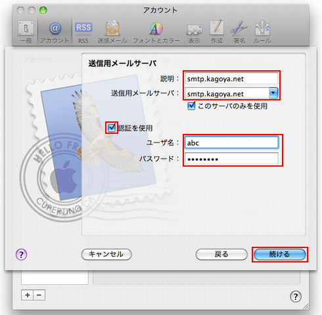Toggle the 認証を使用 checkbox
322x315 pixels.
(x=112, y=127)
